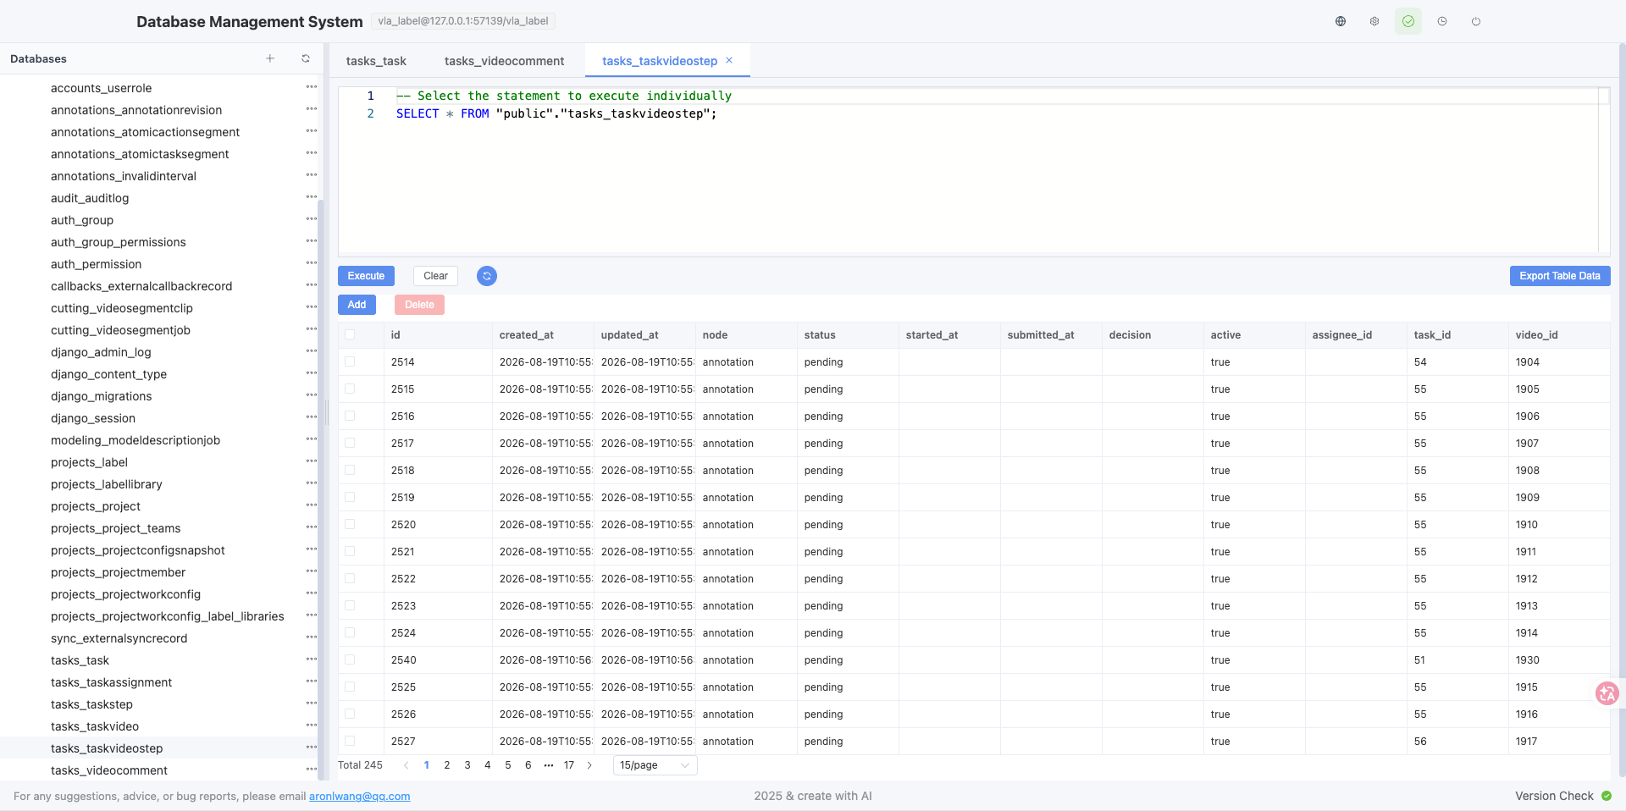Open the aronlwang@qq.com email link

tap(359, 797)
